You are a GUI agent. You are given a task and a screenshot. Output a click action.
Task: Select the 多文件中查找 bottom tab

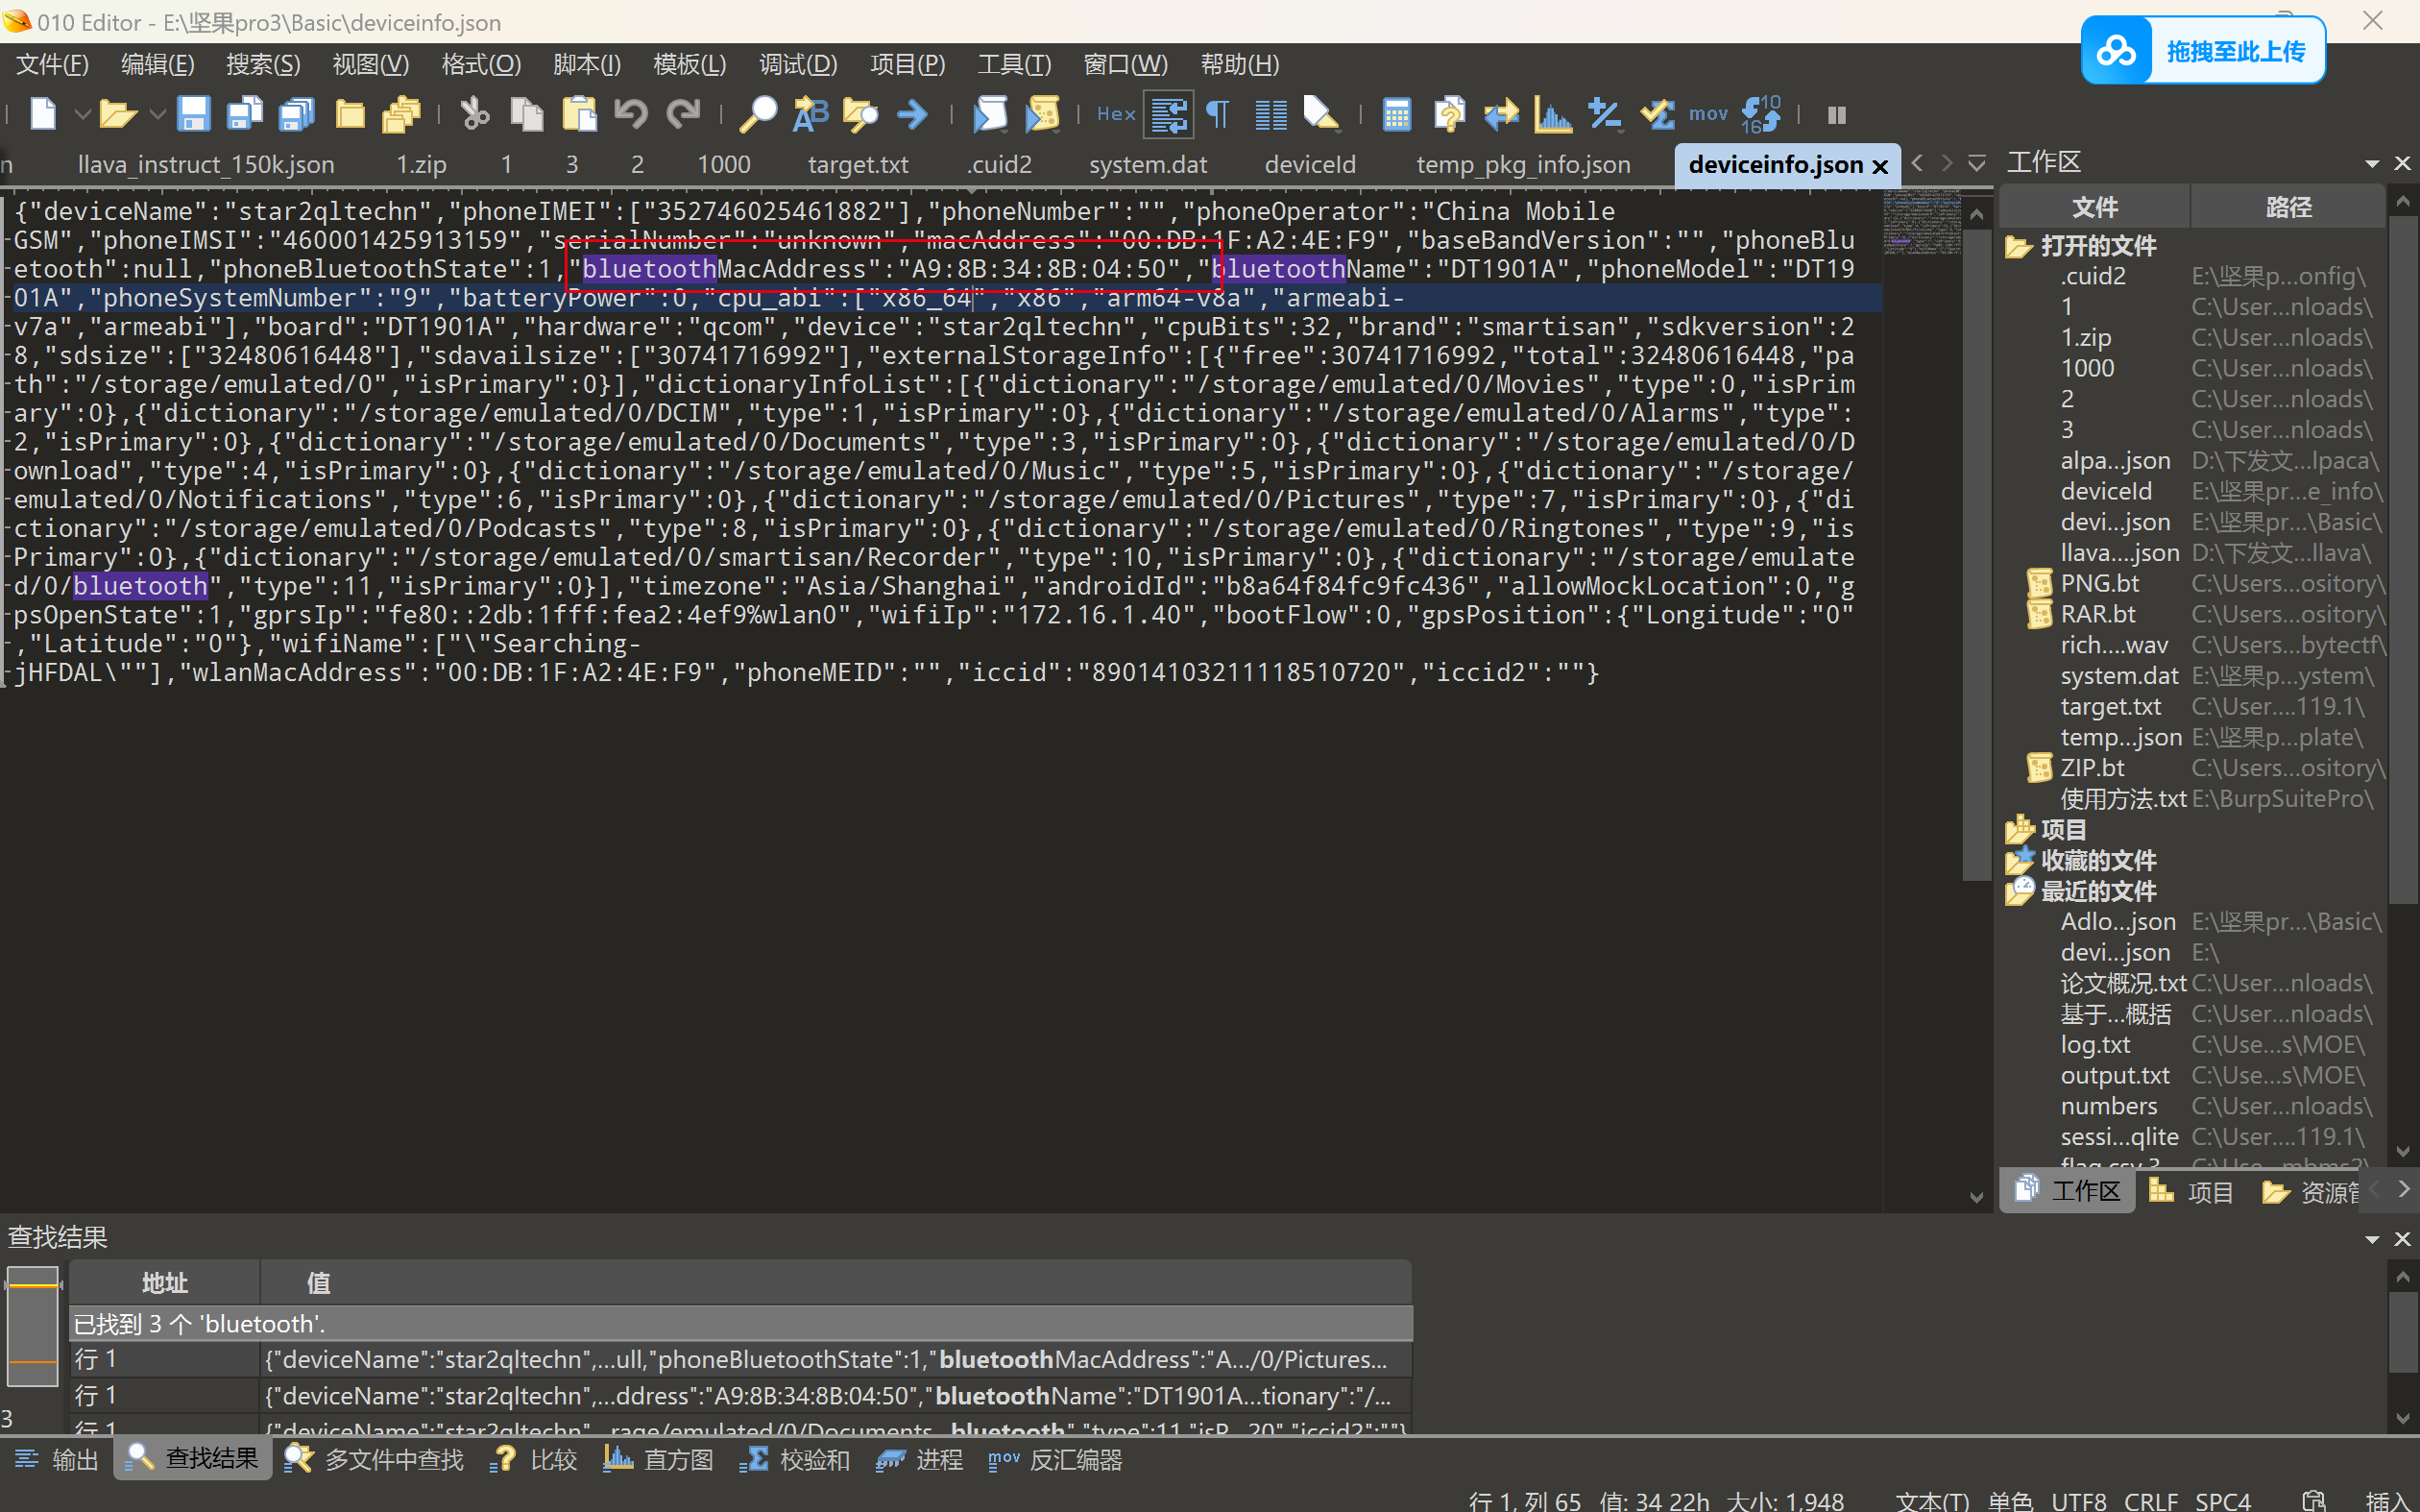374,1460
